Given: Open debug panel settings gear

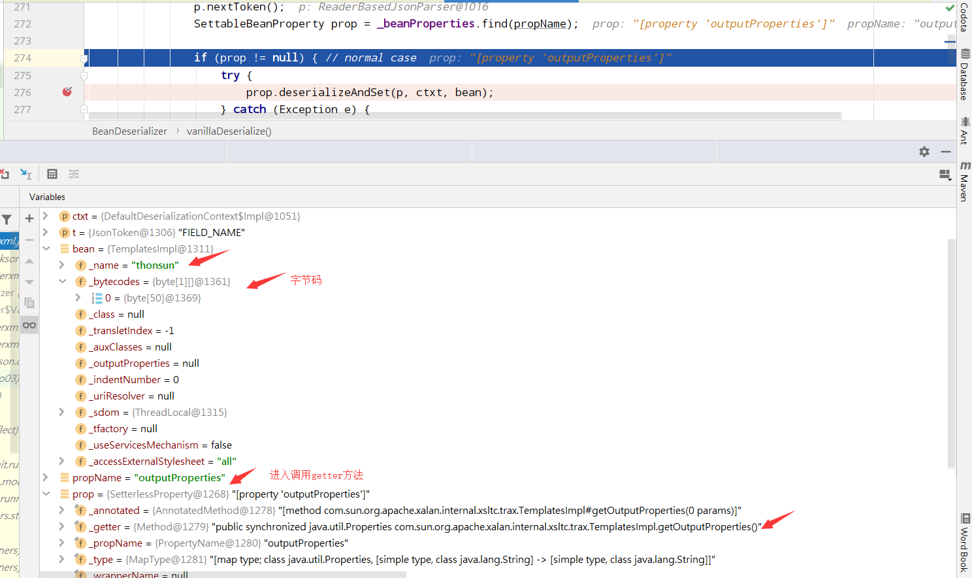Looking at the screenshot, I should click(x=924, y=152).
